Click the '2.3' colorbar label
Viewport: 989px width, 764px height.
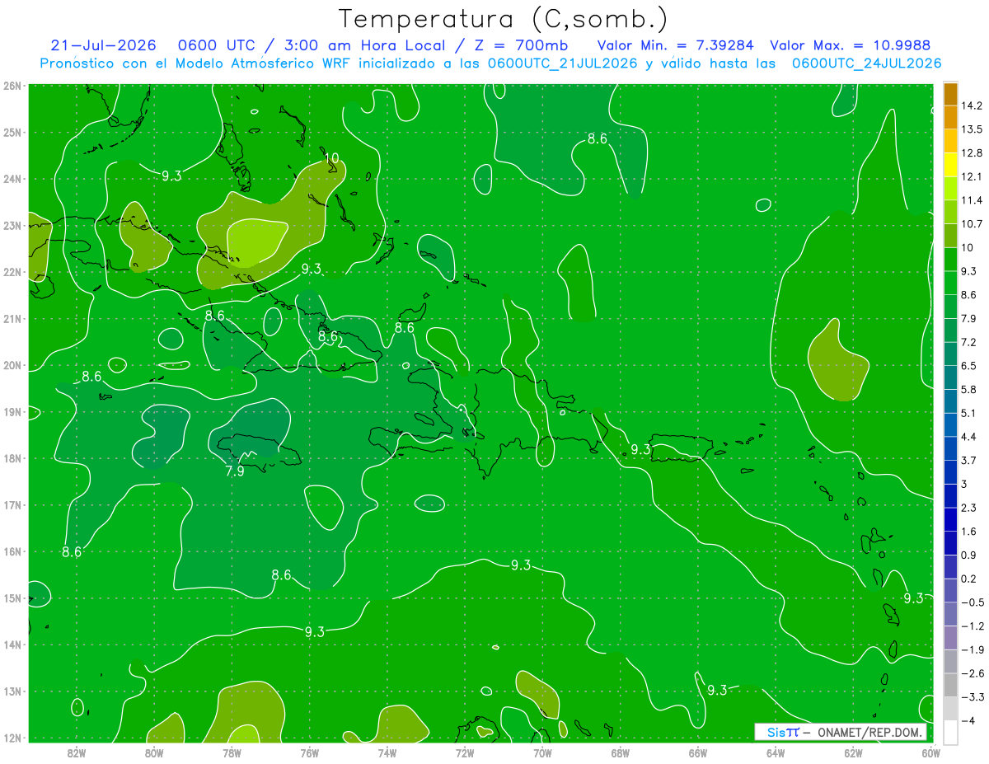pyautogui.click(x=968, y=508)
